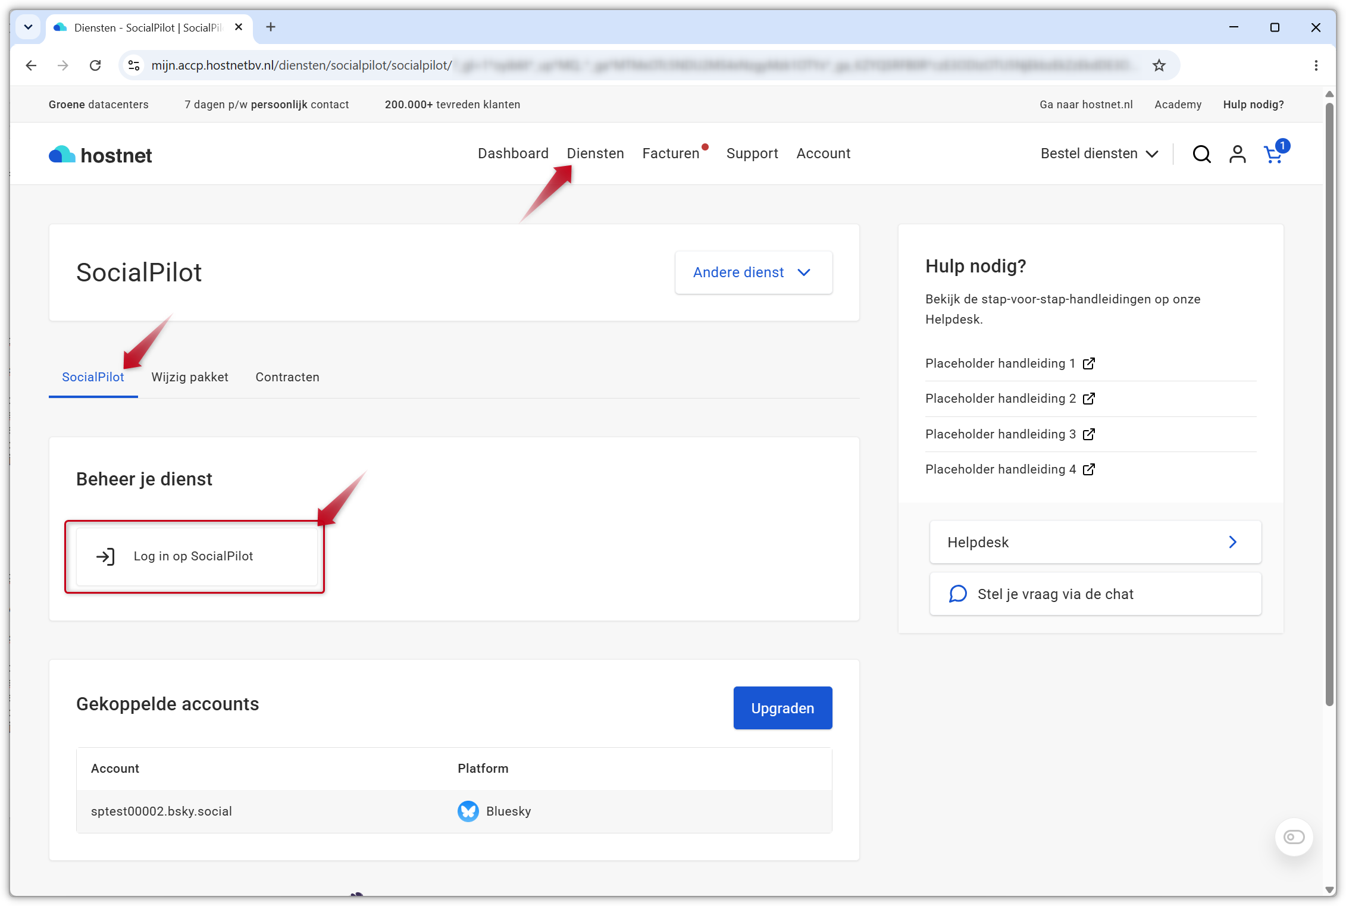The width and height of the screenshot is (1346, 906).
Task: Click the Bluesky butterfly icon
Action: [x=468, y=811]
